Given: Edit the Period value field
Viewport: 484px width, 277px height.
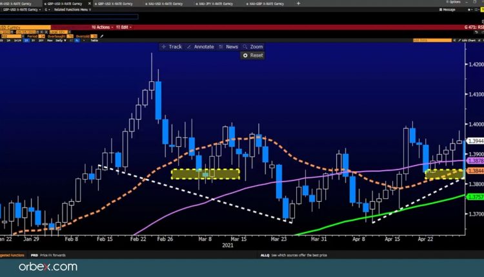Looking at the screenshot, I should pos(41,36).
